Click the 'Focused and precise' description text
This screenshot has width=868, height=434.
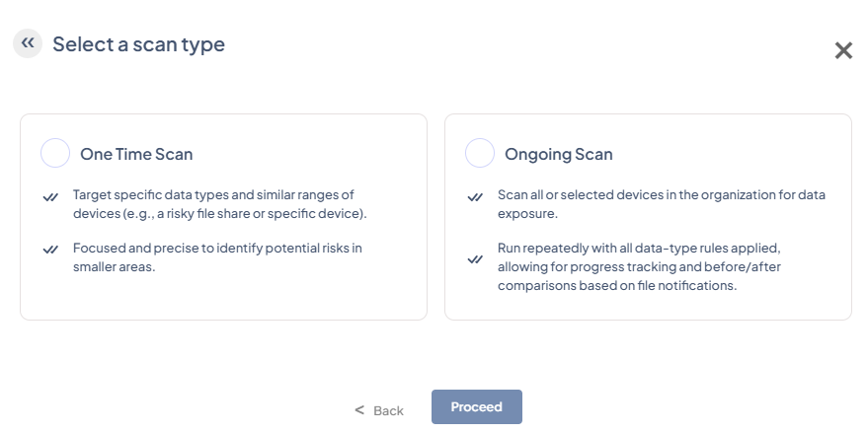217,256
